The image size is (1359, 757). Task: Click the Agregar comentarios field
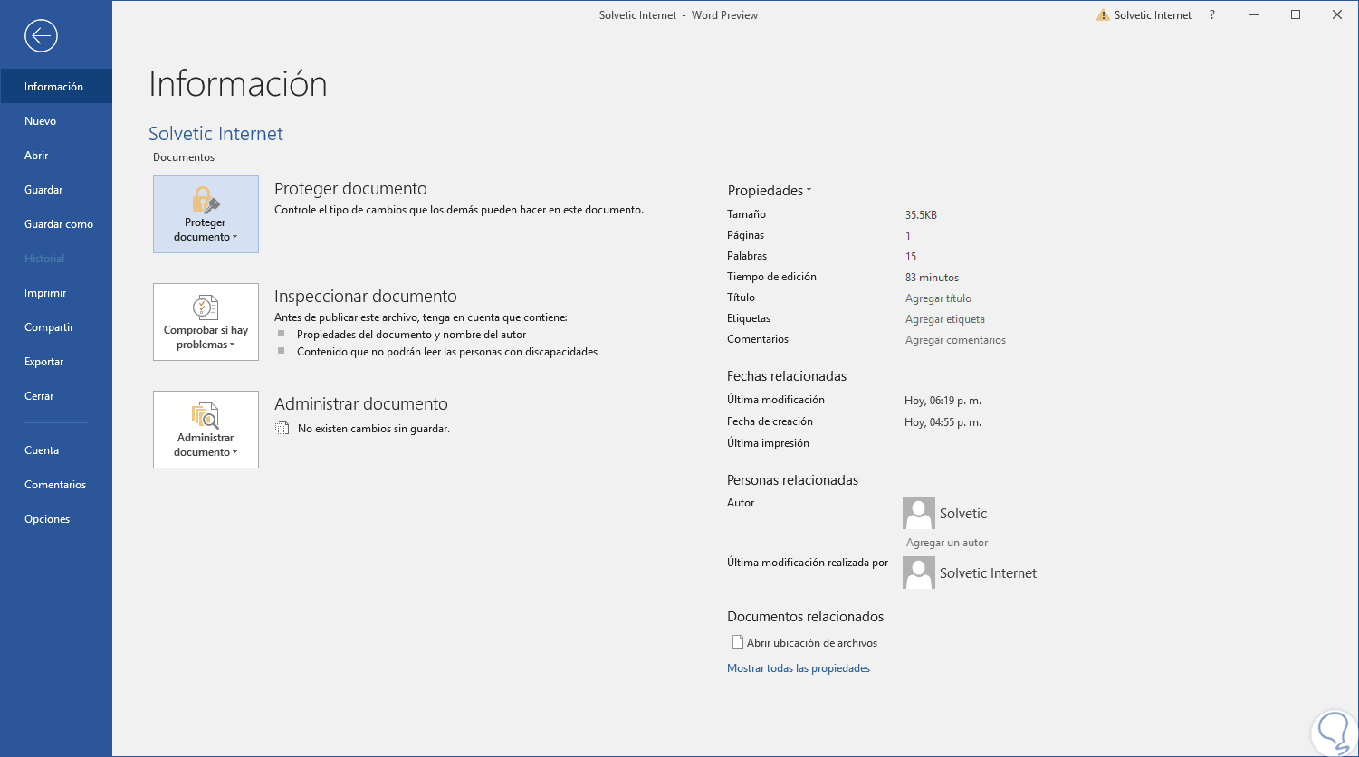955,340
